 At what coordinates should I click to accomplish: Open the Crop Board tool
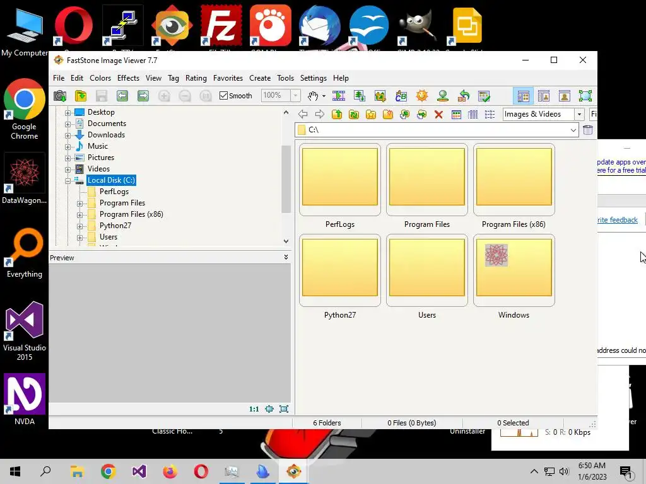click(380, 96)
